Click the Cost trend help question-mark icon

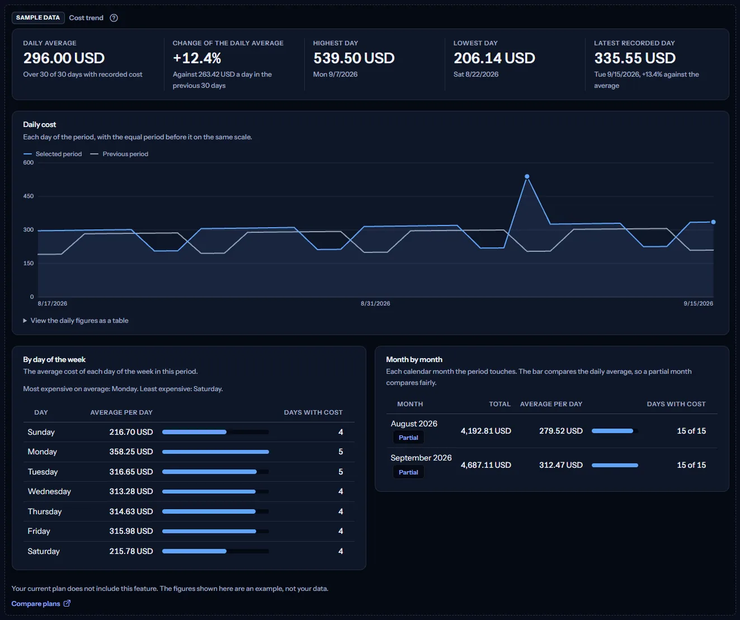[114, 18]
